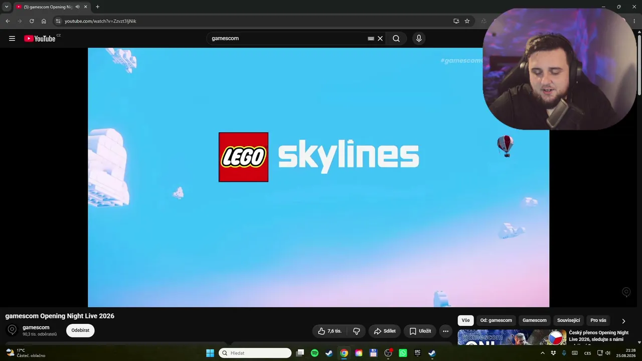Open the weather widget 17°C

[x=26, y=353]
